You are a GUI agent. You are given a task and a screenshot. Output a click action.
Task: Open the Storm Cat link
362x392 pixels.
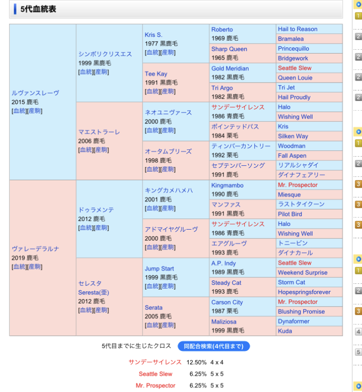pos(292,282)
